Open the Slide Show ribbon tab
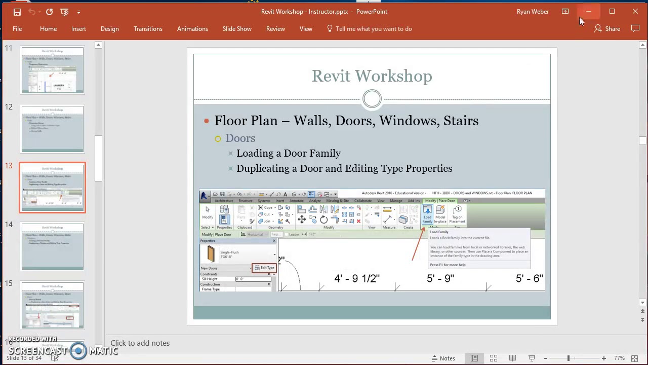The width and height of the screenshot is (648, 365). 237,29
